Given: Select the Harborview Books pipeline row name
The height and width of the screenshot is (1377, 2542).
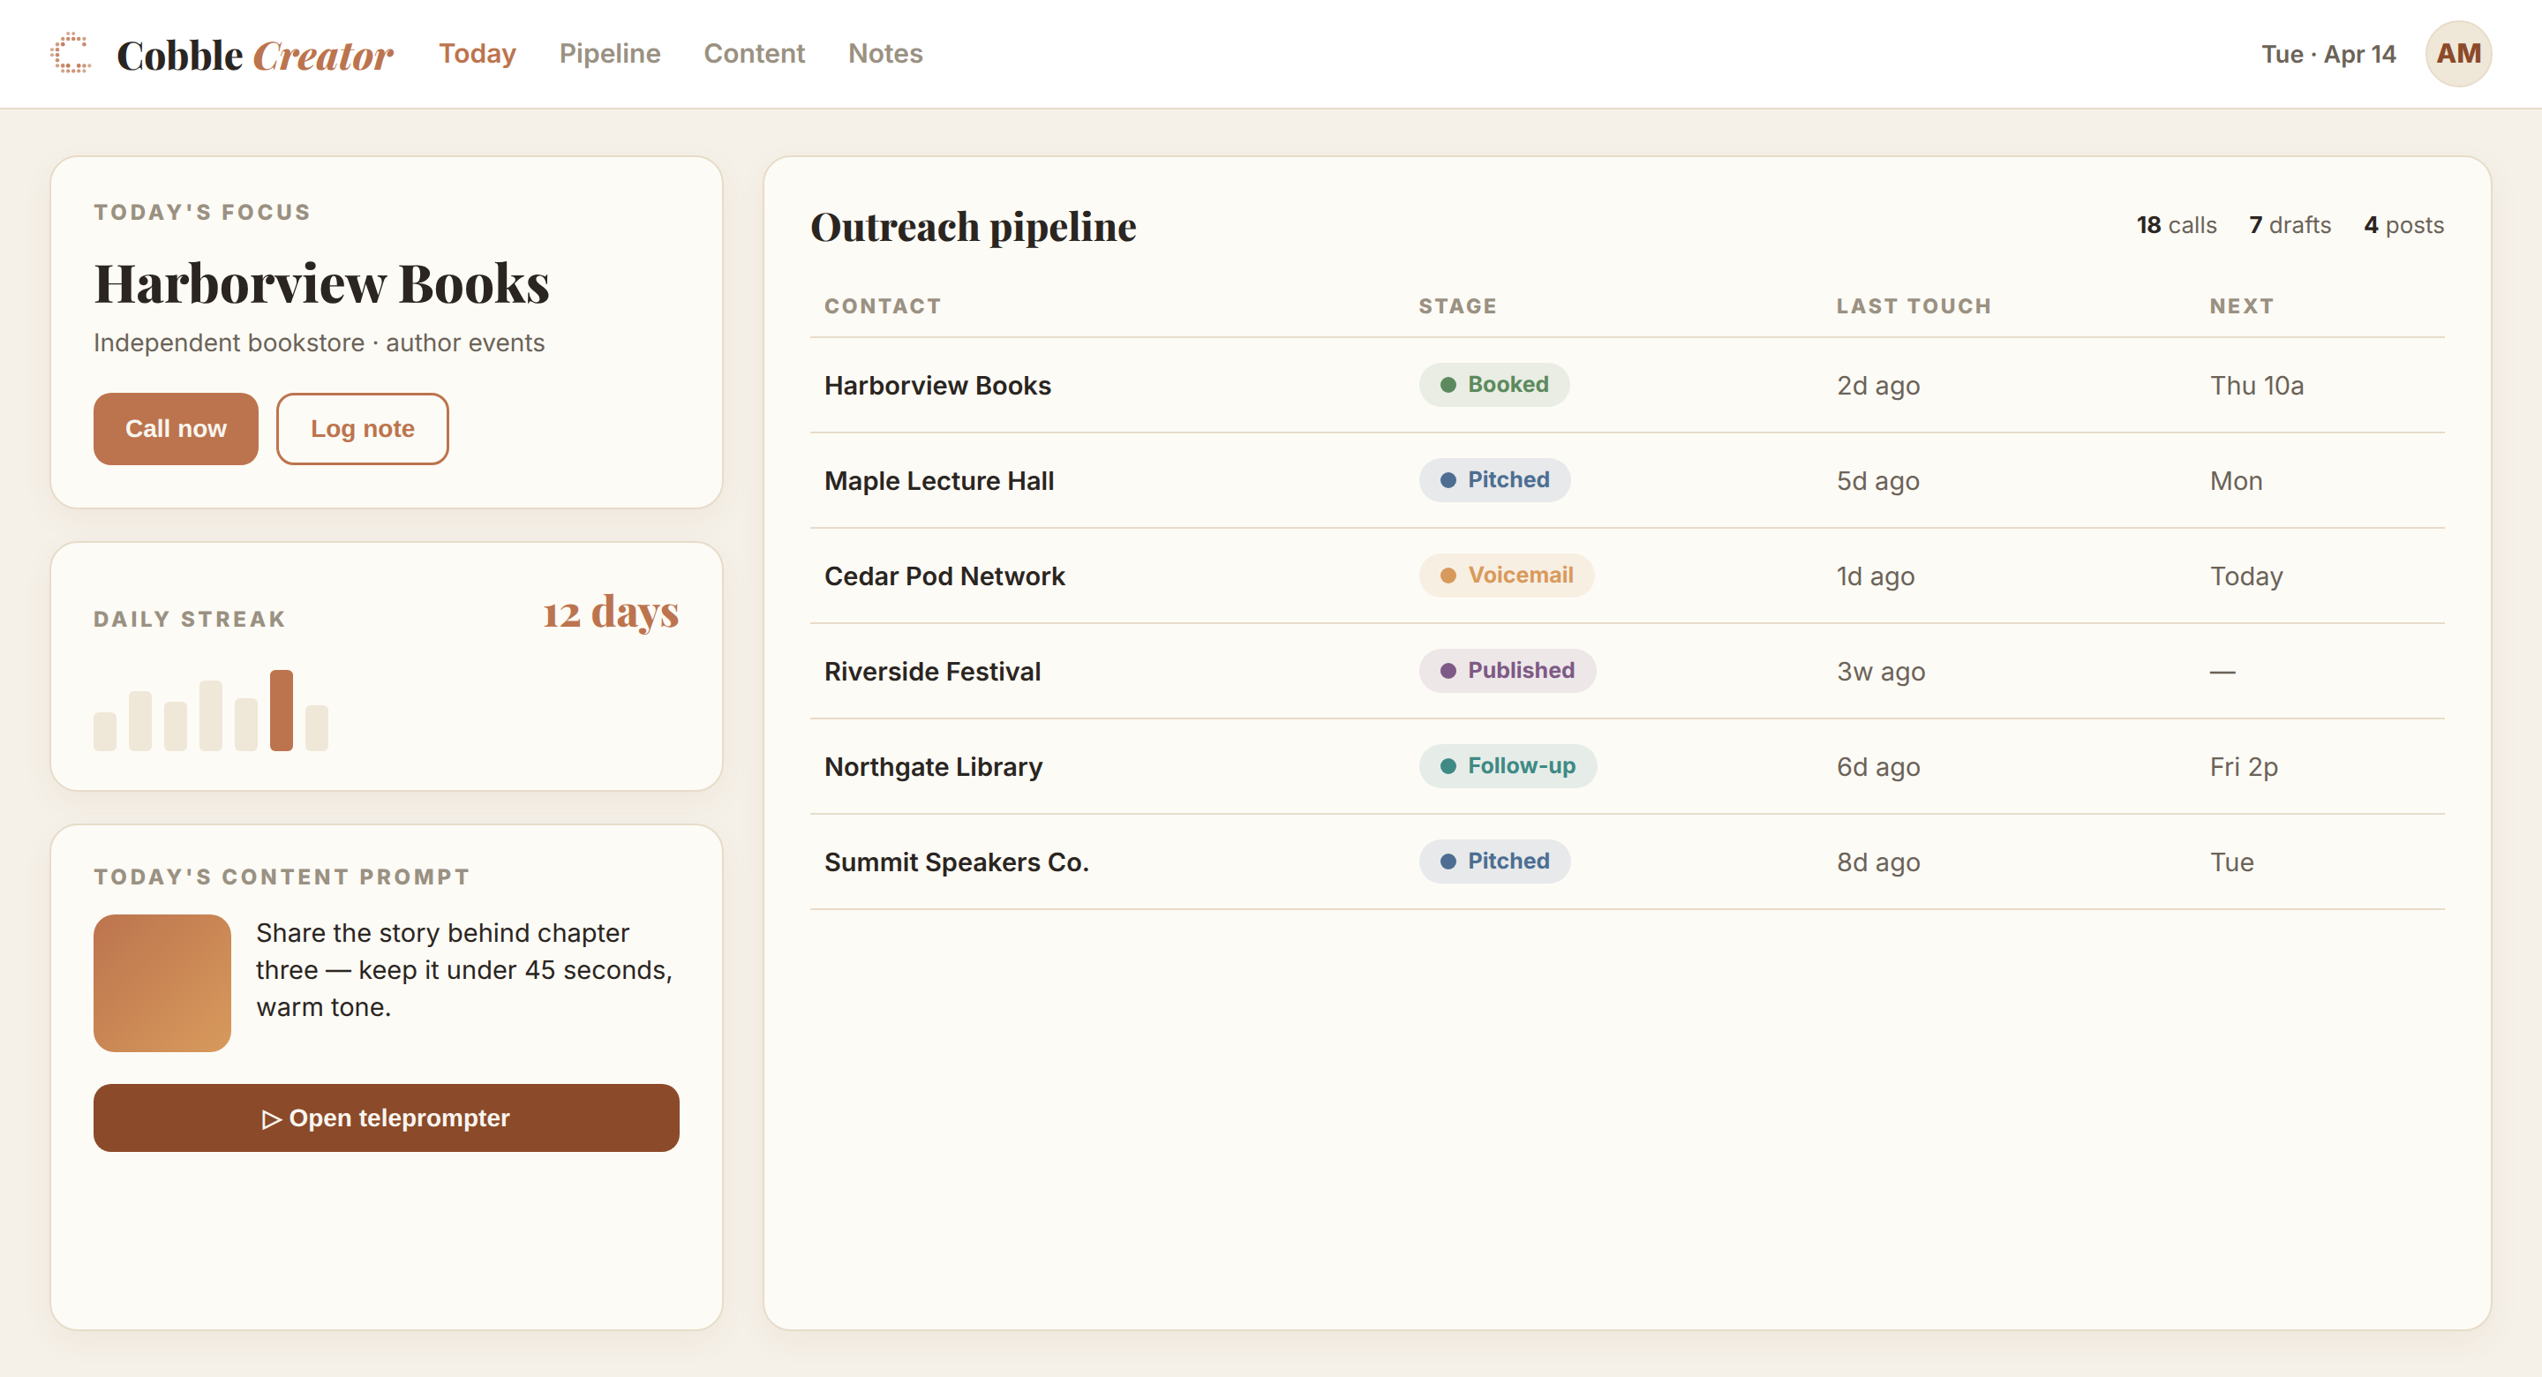Looking at the screenshot, I should pos(937,385).
